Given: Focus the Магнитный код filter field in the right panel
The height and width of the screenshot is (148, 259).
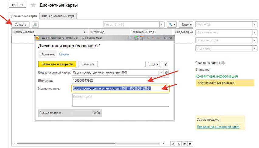Looking at the screenshot, I should [224, 32].
